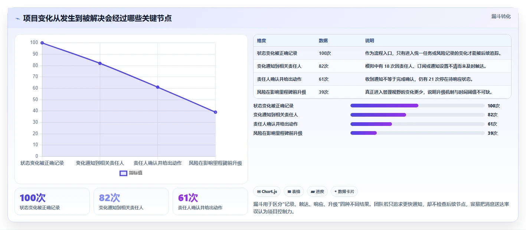526x230 pixels.
Task: Click the summary paragraph starting 漏斗用于区分
Action: (x=381, y=208)
